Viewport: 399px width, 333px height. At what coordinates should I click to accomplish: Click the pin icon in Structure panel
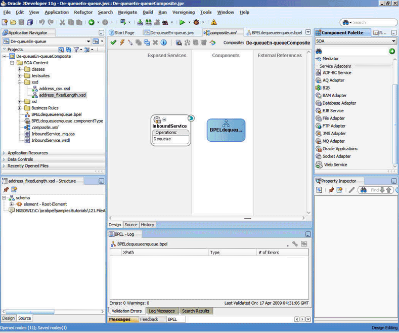(6, 189)
